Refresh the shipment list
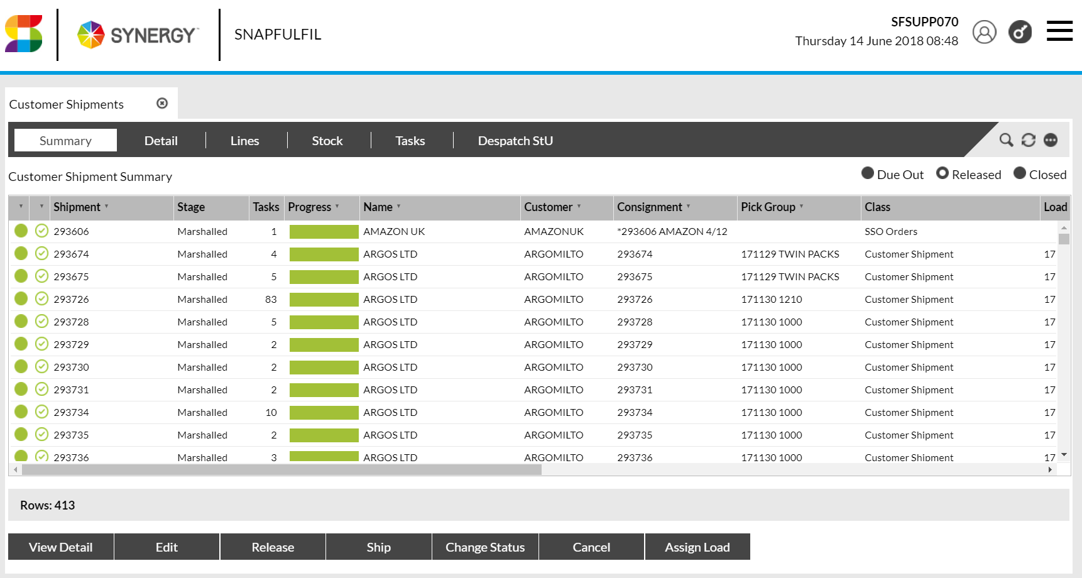This screenshot has height=578, width=1082. point(1028,140)
